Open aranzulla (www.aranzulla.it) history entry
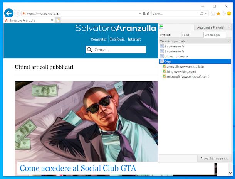 click(185, 66)
